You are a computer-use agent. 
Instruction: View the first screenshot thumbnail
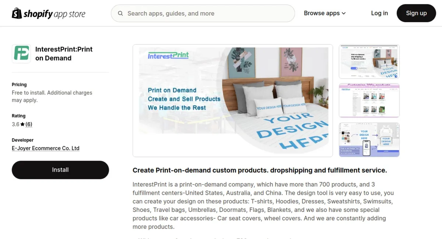coord(369,61)
